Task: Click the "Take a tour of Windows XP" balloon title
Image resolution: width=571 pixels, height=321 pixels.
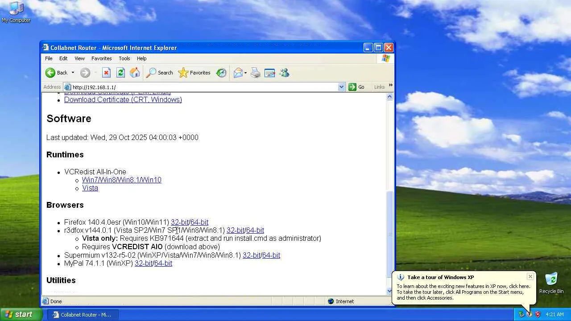Action: point(440,277)
